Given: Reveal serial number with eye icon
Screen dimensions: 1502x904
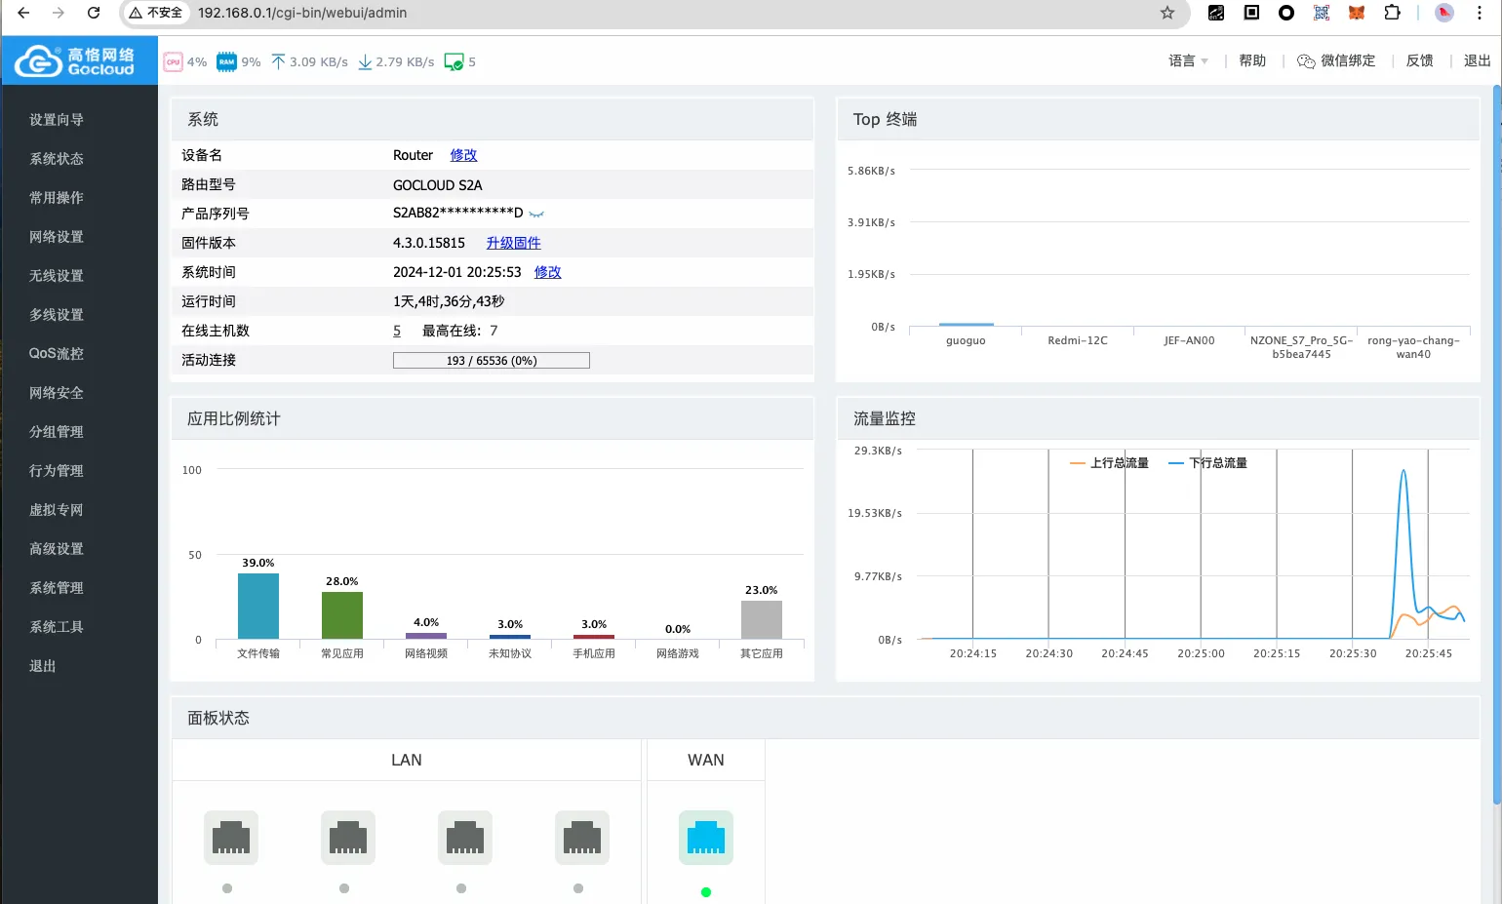Looking at the screenshot, I should coord(536,214).
